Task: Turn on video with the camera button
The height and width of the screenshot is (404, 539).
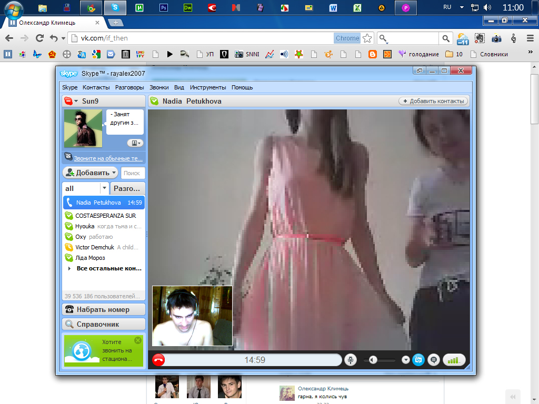Action: [418, 360]
